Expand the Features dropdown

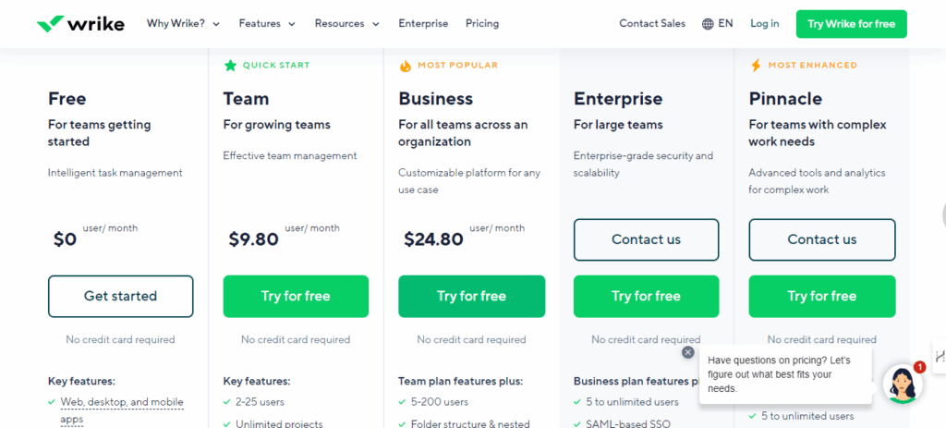[267, 24]
